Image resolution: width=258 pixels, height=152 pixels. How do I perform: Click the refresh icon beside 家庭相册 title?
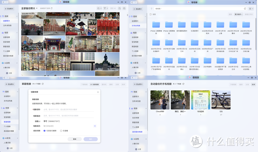pos(43,84)
